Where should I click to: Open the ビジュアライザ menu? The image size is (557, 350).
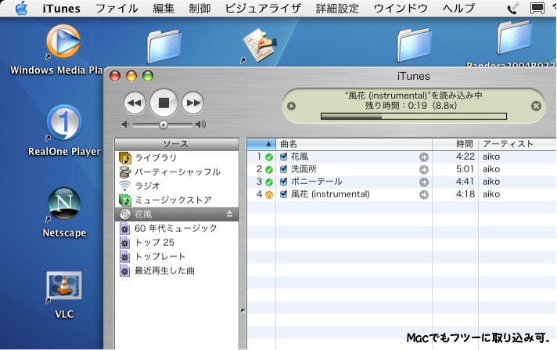pyautogui.click(x=263, y=8)
